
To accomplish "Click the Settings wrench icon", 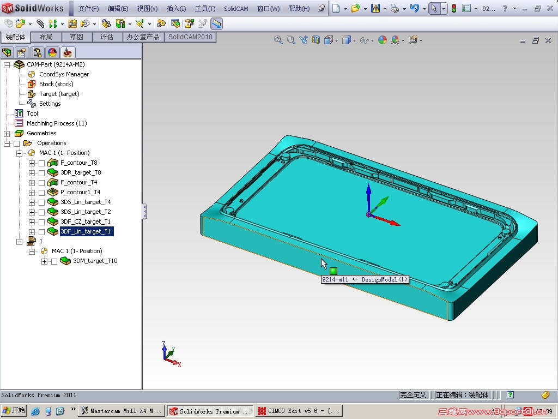I will pos(32,104).
